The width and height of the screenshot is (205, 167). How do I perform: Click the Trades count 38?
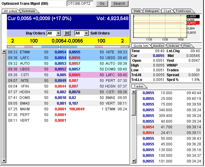tap(198, 70)
